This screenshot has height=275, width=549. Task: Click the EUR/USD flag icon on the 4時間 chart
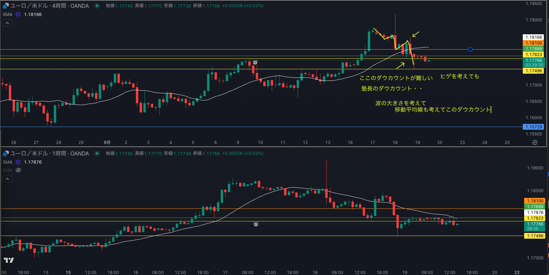pos(6,6)
